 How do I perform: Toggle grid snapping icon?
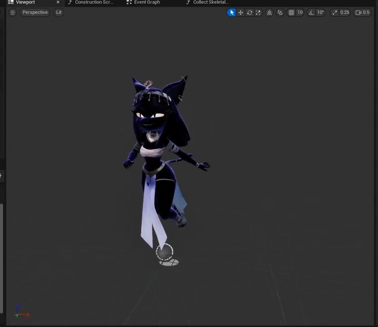(291, 13)
